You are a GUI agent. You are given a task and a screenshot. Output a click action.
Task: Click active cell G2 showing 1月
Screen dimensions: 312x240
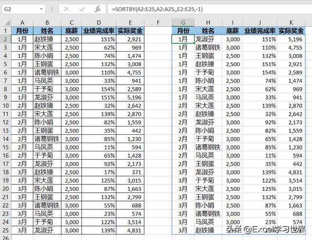click(183, 39)
